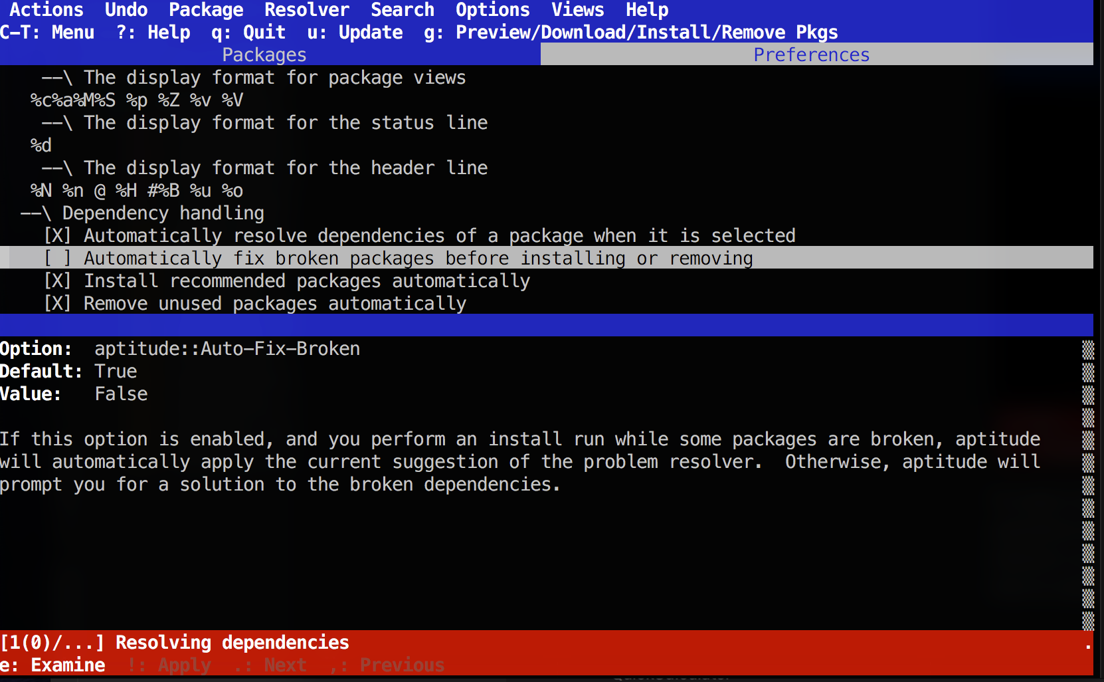Image resolution: width=1104 pixels, height=682 pixels.
Task: Open the Resolver menu
Action: pyautogui.click(x=306, y=10)
